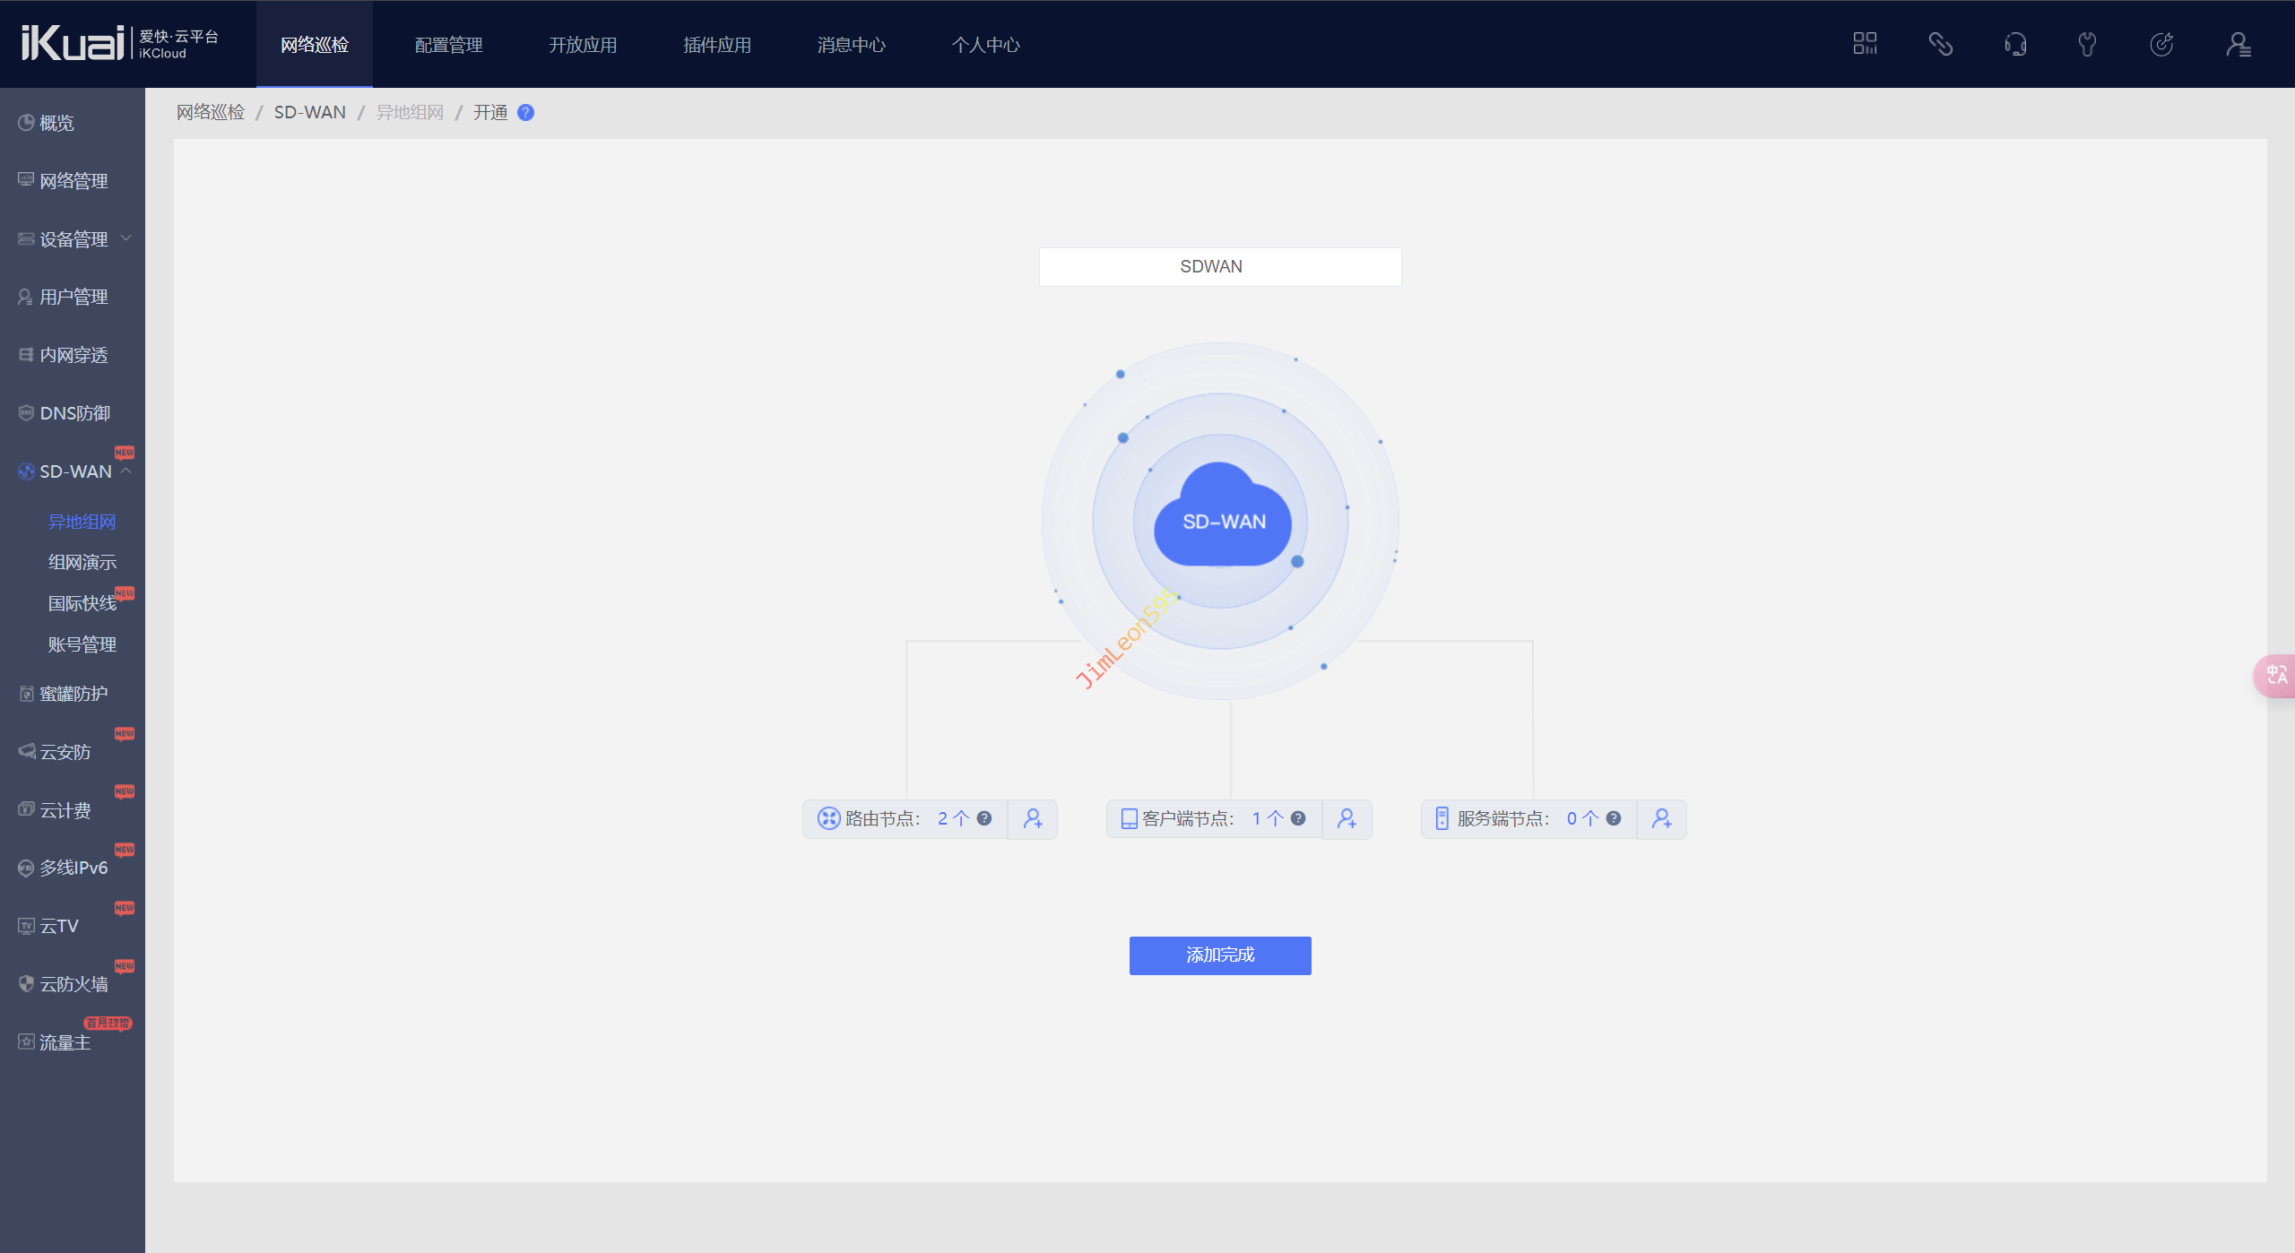
Task: Open the 配置管理 top tab
Action: click(448, 45)
